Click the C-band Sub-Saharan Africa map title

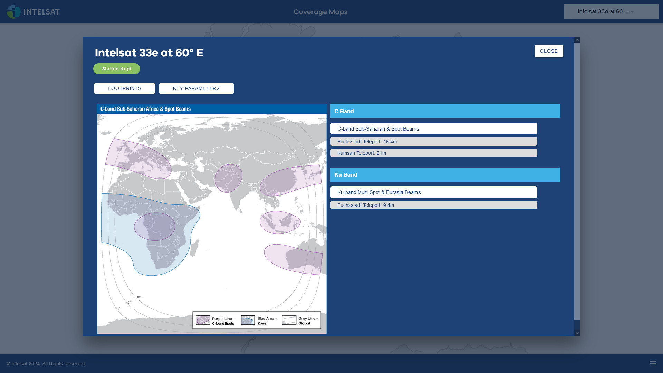coord(145,109)
